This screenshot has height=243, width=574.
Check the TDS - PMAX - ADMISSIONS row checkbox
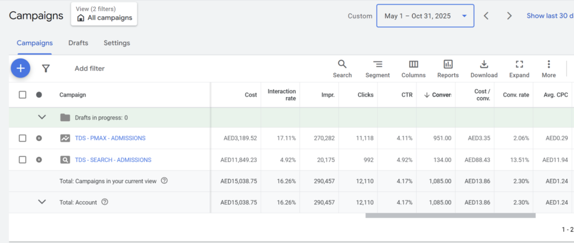pyautogui.click(x=22, y=138)
